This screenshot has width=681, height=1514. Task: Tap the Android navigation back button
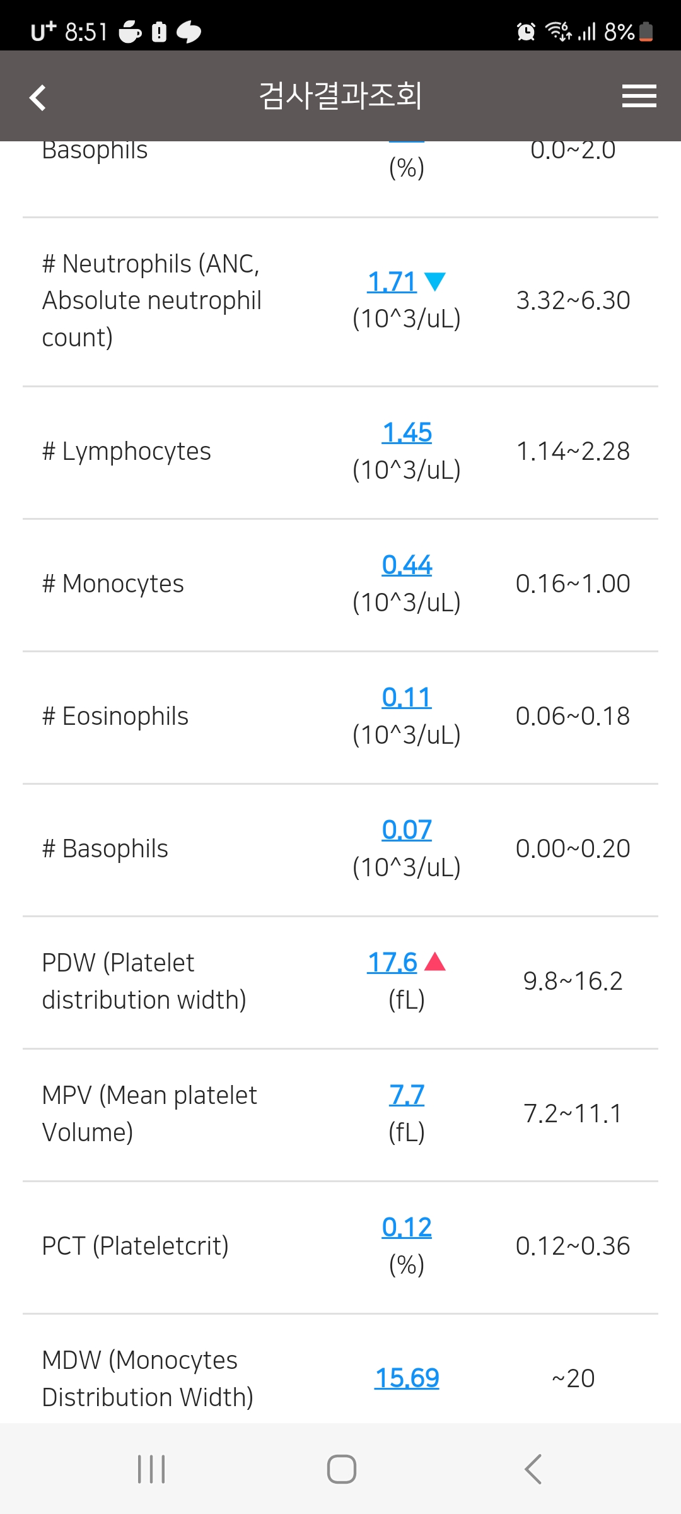point(533,1469)
